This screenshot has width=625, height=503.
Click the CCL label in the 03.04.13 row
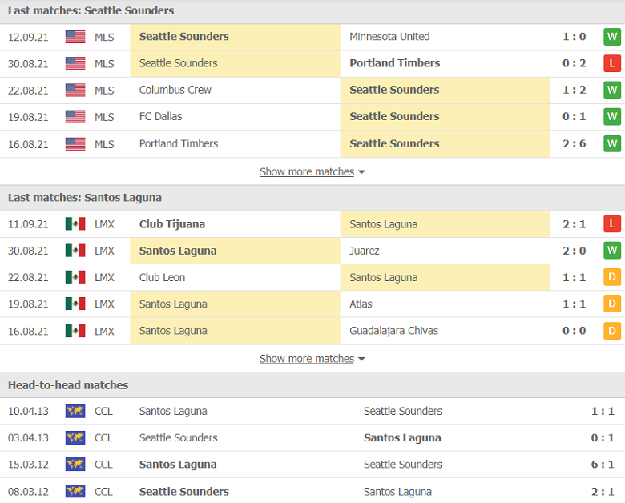[103, 438]
